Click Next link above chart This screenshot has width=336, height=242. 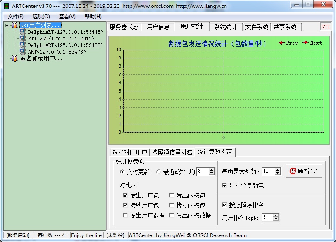click(316, 43)
